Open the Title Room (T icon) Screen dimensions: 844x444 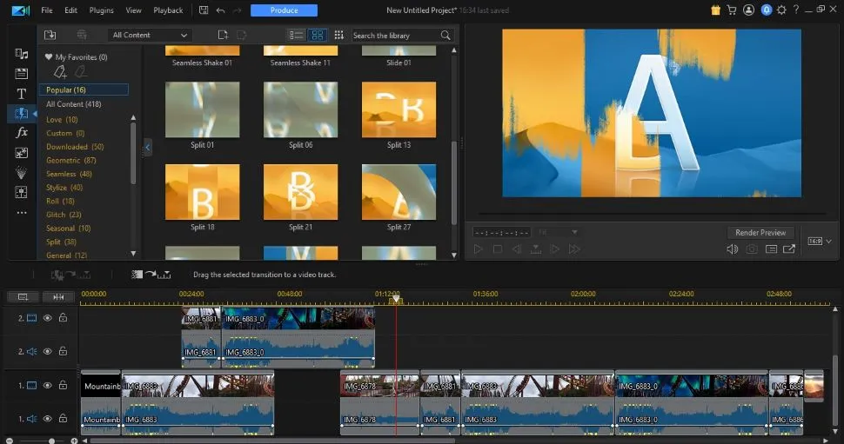22,93
